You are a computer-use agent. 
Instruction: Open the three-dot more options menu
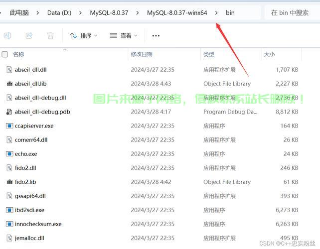(x=156, y=36)
